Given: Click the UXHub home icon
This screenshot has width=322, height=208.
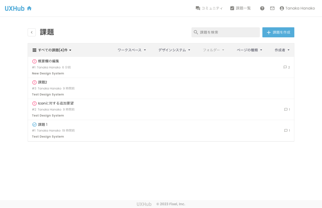Looking at the screenshot, I should tap(29, 8).
